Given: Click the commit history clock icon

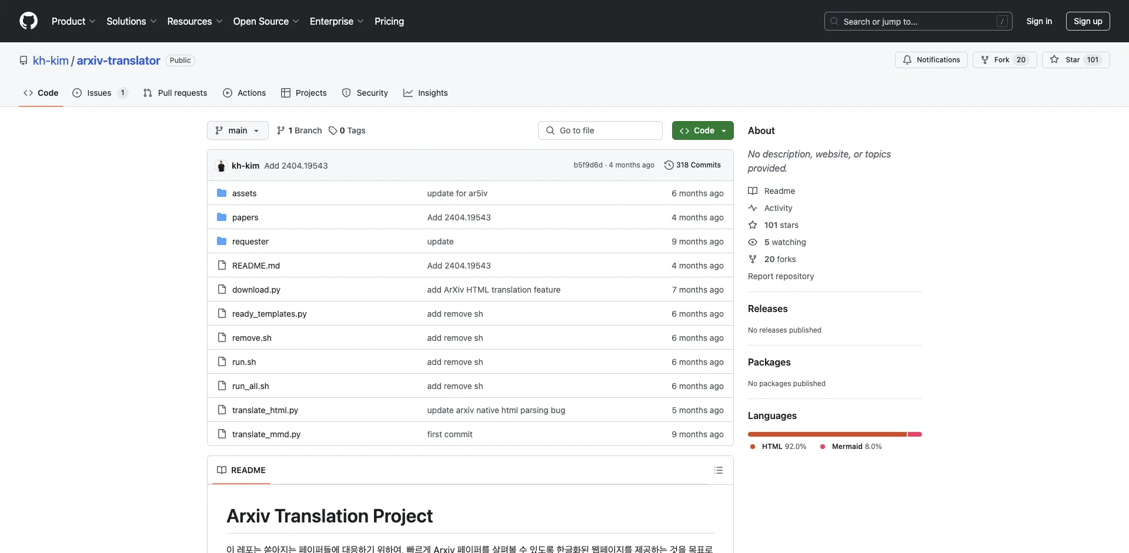Looking at the screenshot, I should coord(669,165).
